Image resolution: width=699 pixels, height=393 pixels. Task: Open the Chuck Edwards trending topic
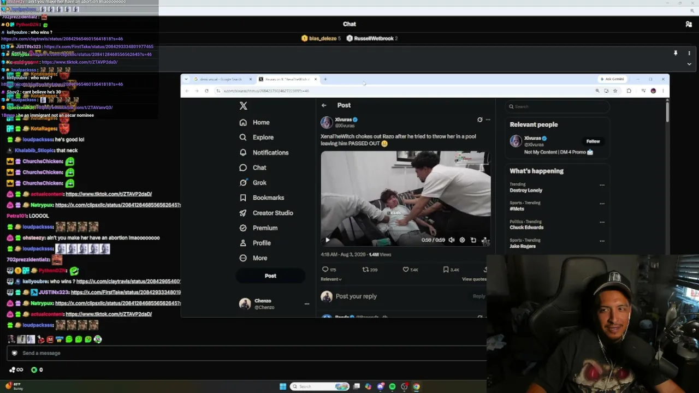click(x=526, y=228)
